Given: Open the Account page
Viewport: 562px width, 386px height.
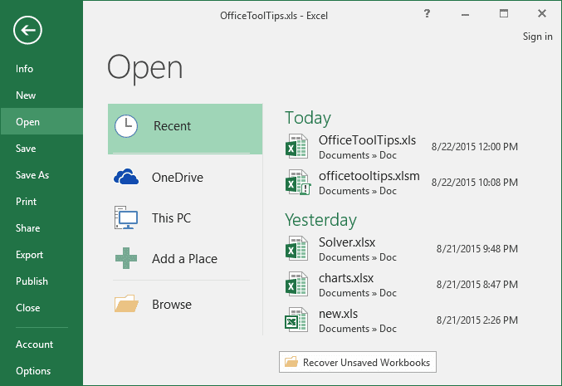Looking at the screenshot, I should pyautogui.click(x=42, y=344).
